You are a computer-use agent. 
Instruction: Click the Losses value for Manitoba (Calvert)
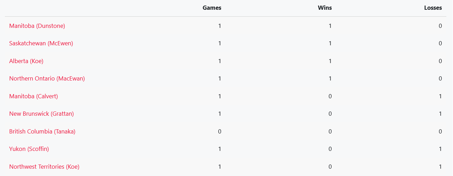tap(440, 96)
